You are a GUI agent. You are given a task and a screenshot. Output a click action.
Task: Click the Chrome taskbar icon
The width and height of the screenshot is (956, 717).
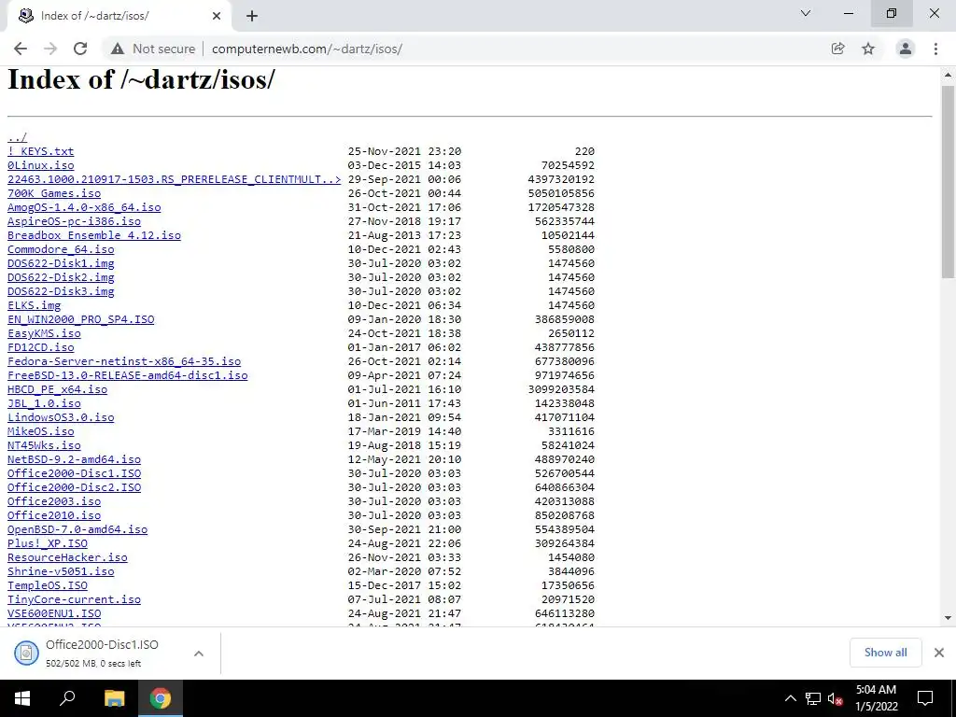[x=161, y=698]
